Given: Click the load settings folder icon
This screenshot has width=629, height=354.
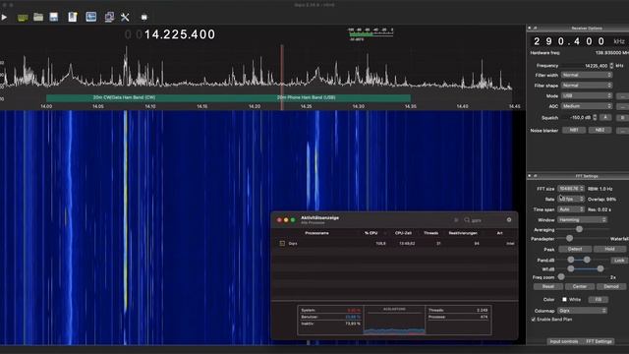Looking at the screenshot, I should coord(38,17).
